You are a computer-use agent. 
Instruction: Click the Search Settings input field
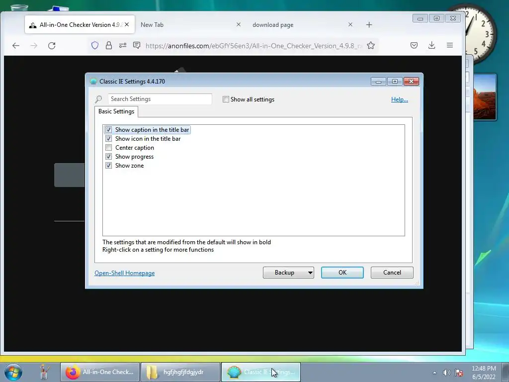[160, 99]
